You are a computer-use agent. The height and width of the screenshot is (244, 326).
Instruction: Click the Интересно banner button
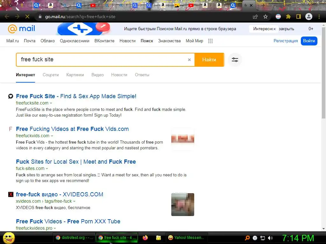coord(263,29)
